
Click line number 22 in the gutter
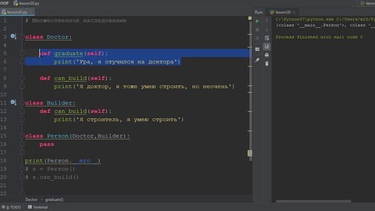(x=4, y=193)
